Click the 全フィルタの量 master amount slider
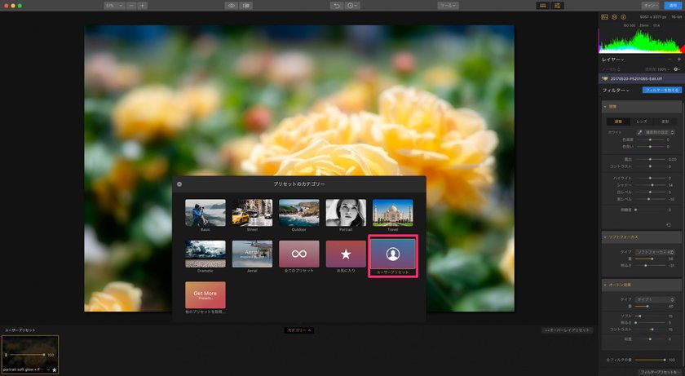Screen dimensions: 685x376 [650, 360]
